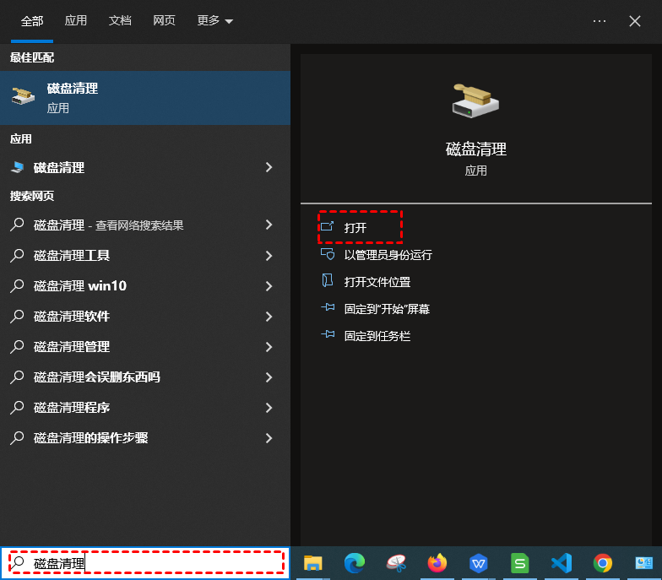This screenshot has width=662, height=580.
Task: Open the rightmost blue taskbar app icon
Action: [643, 563]
